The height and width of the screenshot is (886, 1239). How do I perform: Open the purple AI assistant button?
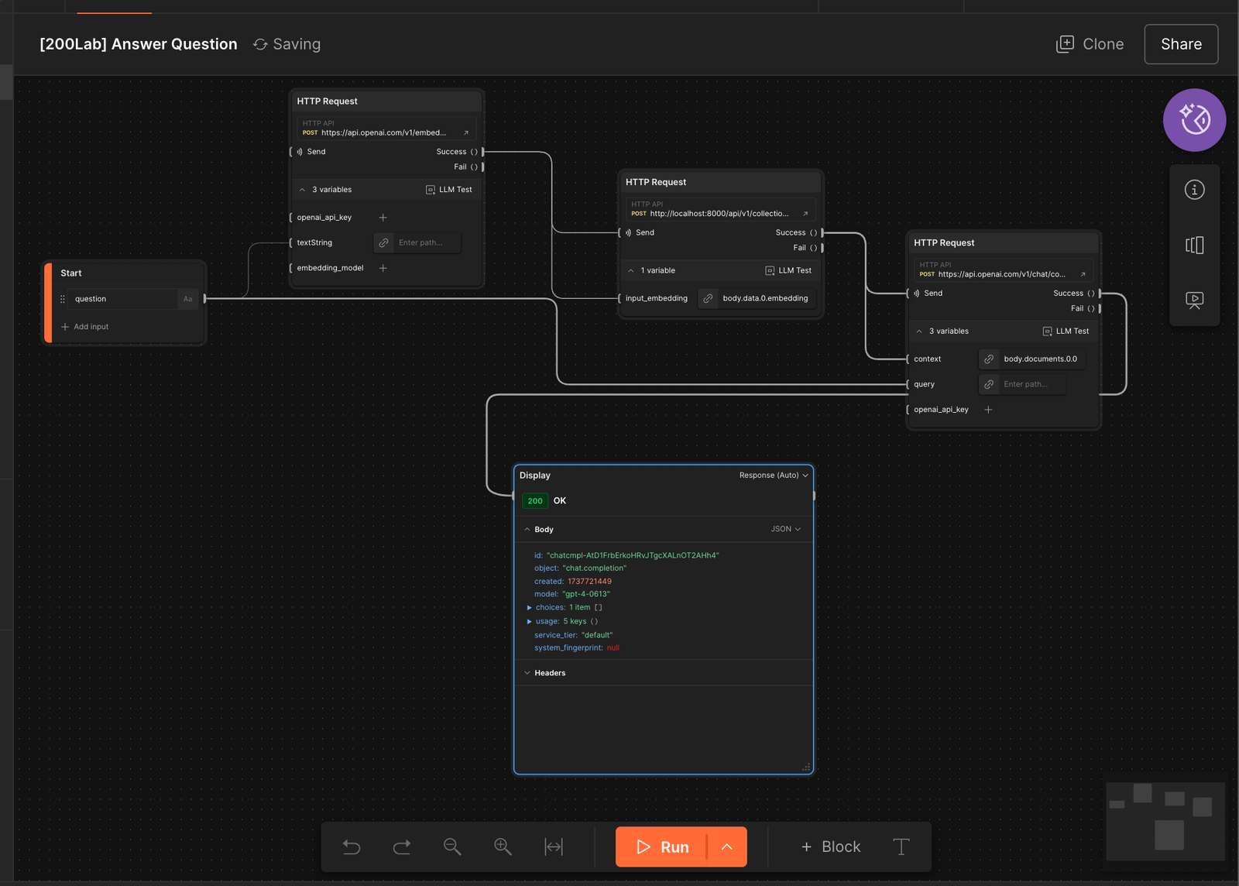[1194, 120]
